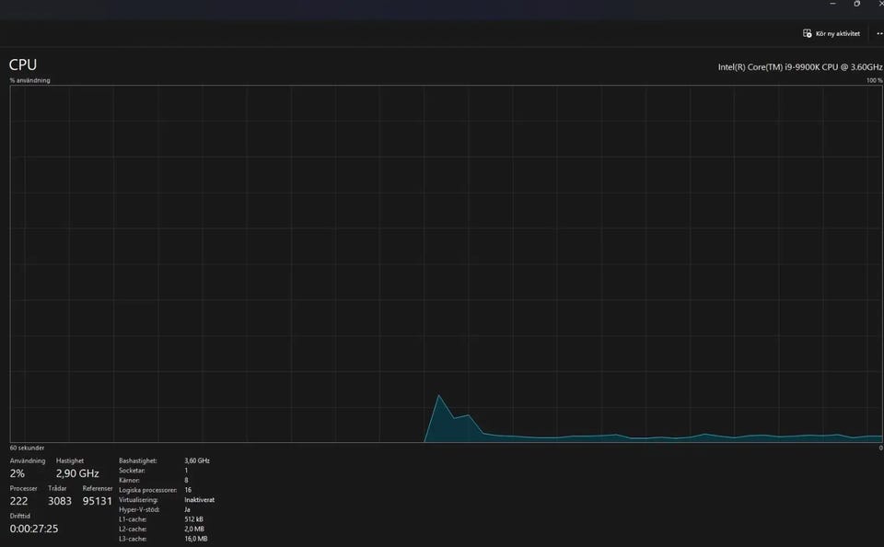884x547 pixels.
Task: Click the Intel Core i9-9900K processor name
Action: (x=800, y=67)
